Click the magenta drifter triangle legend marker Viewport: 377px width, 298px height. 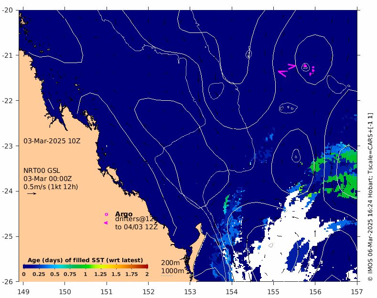coord(106,223)
